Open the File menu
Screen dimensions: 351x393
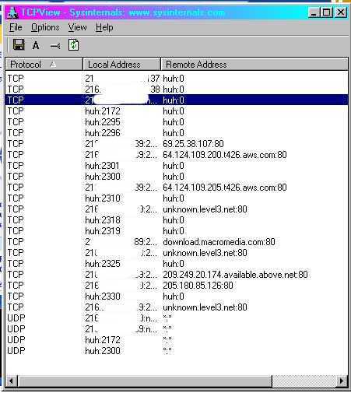[16, 27]
